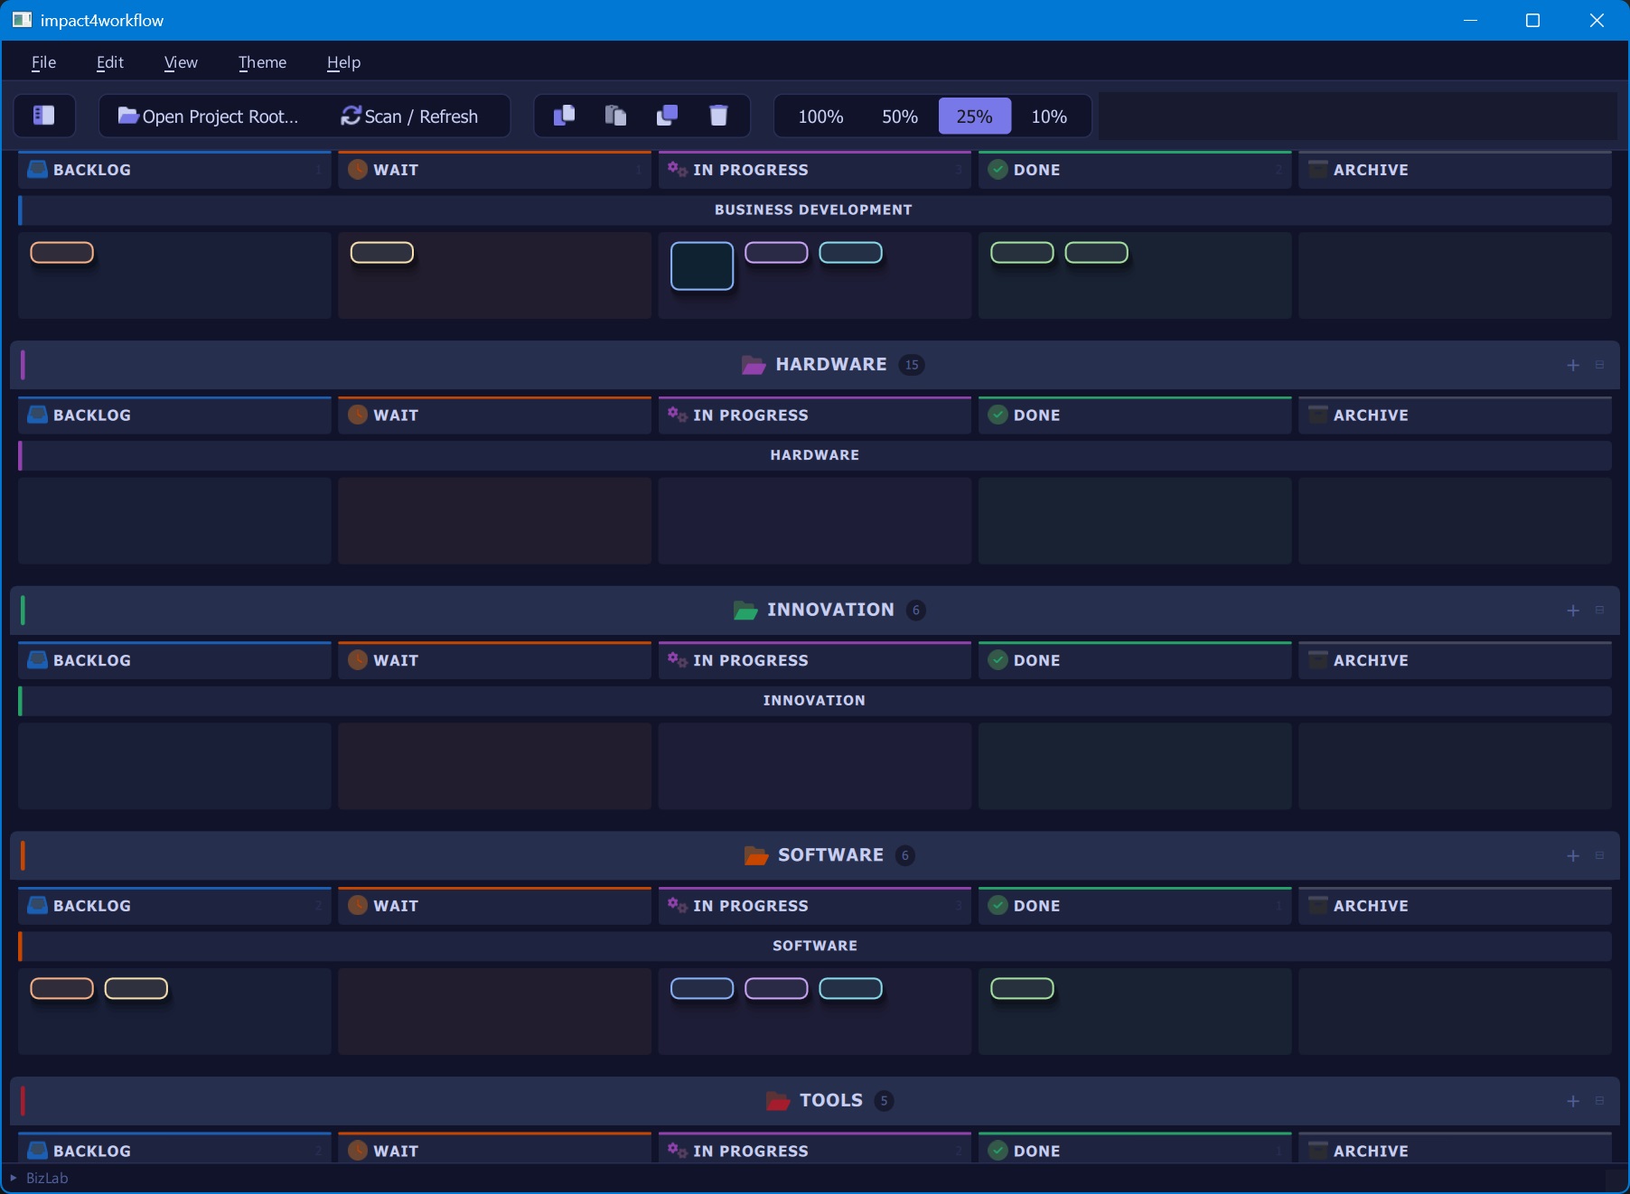Open the View menu
This screenshot has height=1194, width=1630.
[181, 62]
